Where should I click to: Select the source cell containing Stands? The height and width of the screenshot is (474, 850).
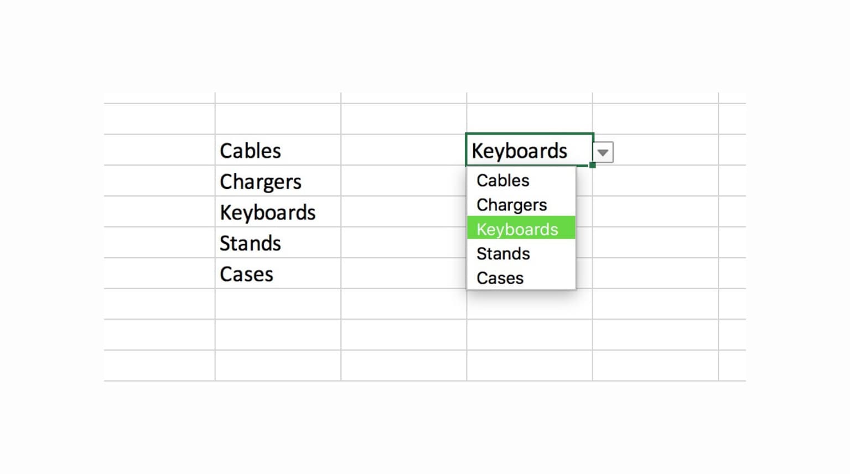point(278,242)
